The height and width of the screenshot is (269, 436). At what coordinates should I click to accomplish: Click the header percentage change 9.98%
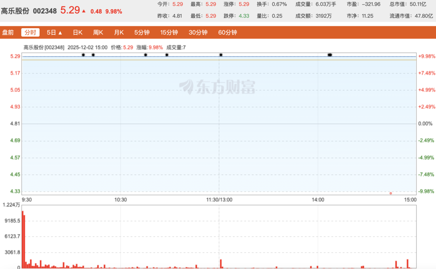pyautogui.click(x=113, y=11)
